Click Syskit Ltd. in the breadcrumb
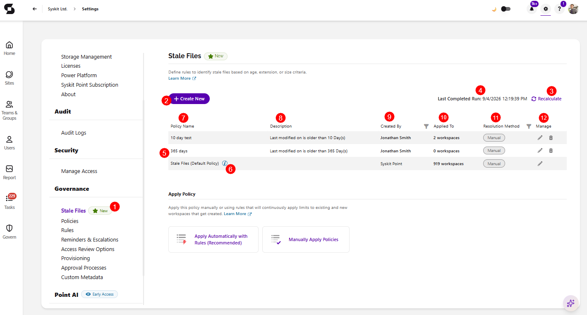587x315 pixels. (58, 9)
